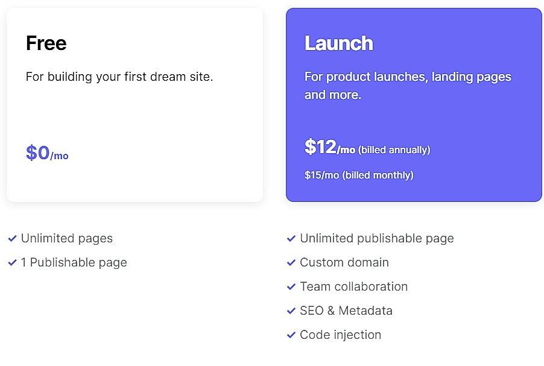Screen dimensions: 544x366
Task: Select the "$15/mo (billed monthly)" billing option
Action: 359,175
